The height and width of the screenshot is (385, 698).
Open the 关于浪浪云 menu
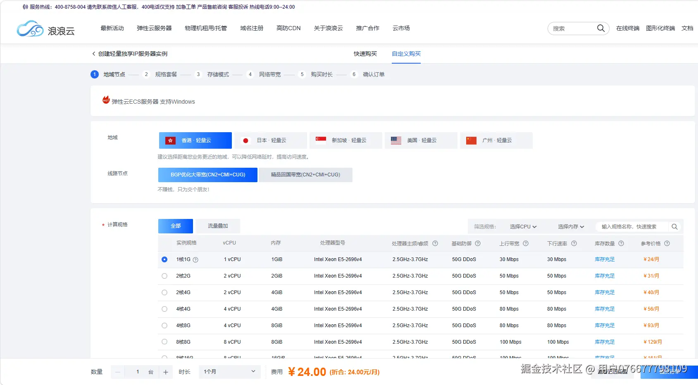click(x=328, y=28)
